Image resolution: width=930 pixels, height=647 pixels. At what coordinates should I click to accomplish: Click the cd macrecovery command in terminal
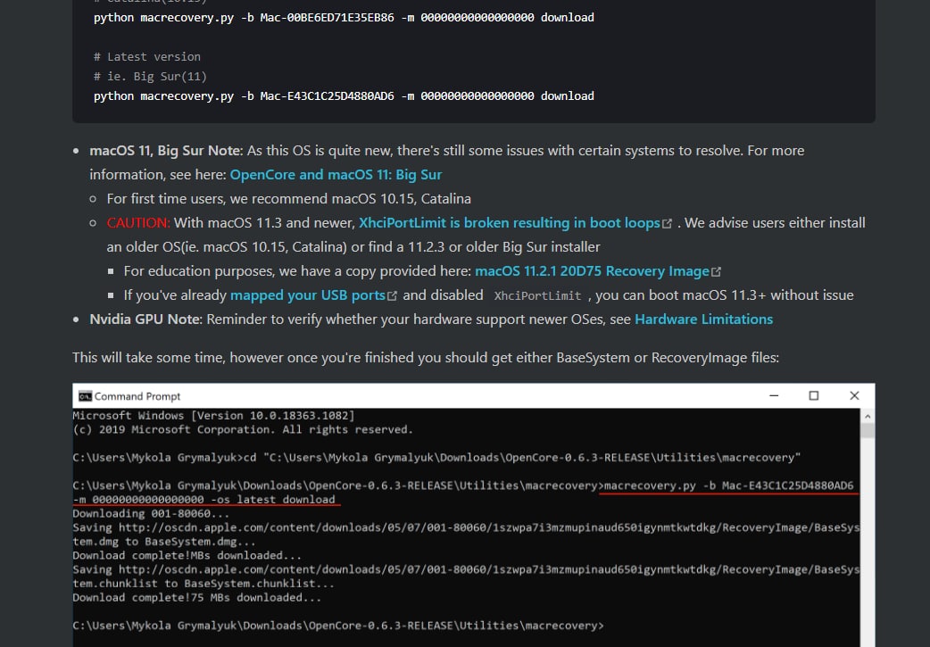[522, 458]
